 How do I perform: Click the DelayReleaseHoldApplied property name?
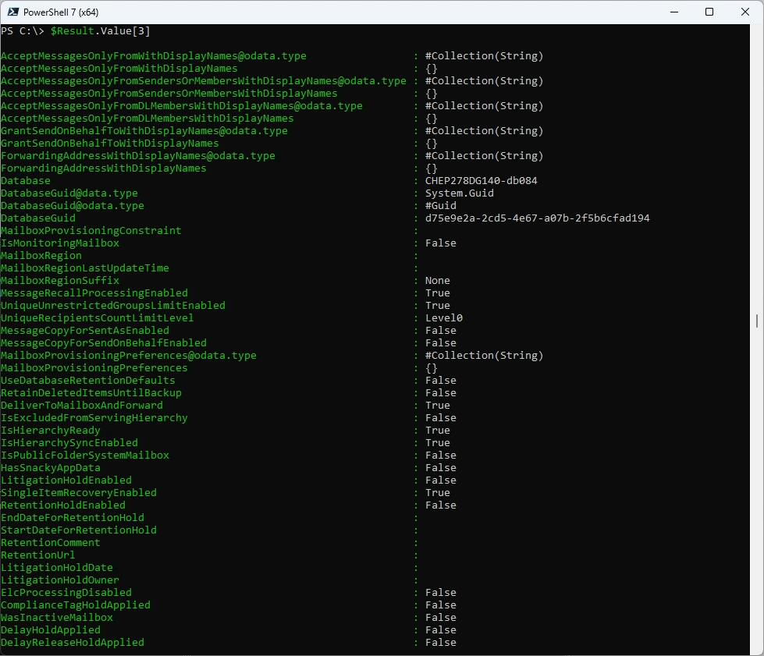(x=73, y=643)
